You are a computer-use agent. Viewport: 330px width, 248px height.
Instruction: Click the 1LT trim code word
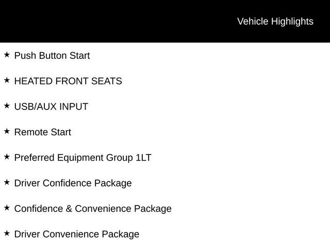[x=143, y=158]
